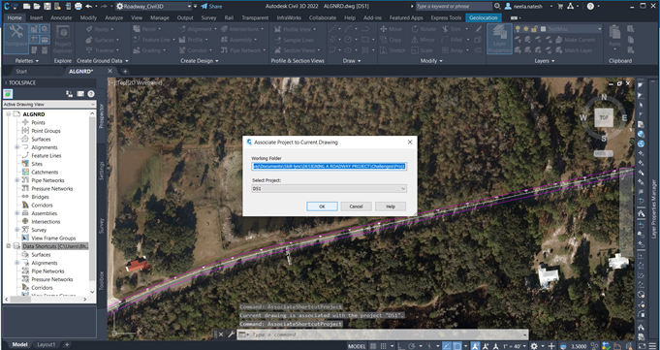The image size is (660, 350).
Task: Click the Working Folder path field
Action: 329,167
